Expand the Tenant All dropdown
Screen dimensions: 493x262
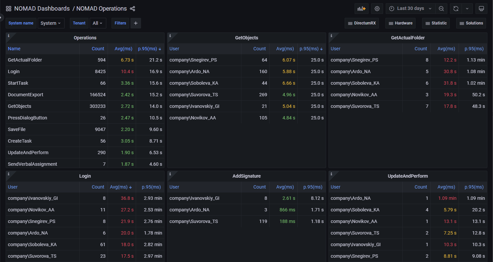pyautogui.click(x=98, y=23)
